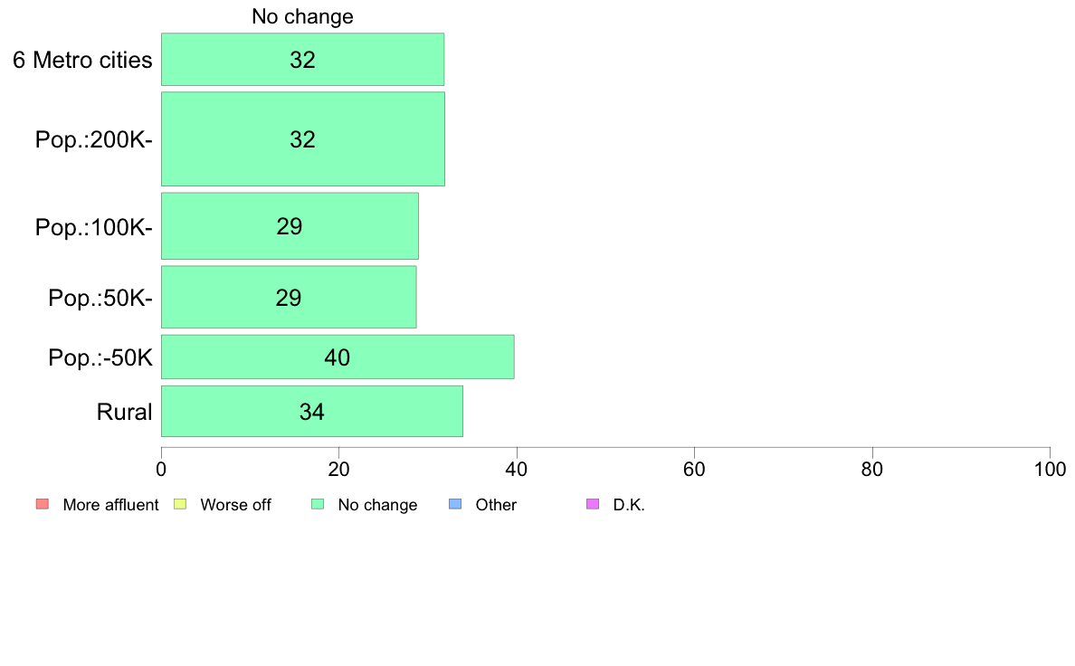Click the No change column header
The width and height of the screenshot is (1075, 666).
302,16
